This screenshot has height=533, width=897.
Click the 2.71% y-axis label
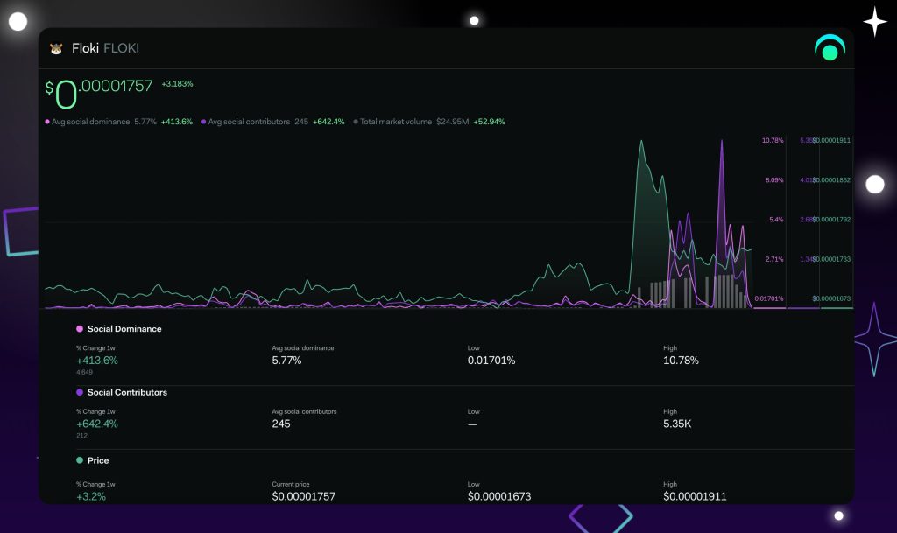(774, 259)
